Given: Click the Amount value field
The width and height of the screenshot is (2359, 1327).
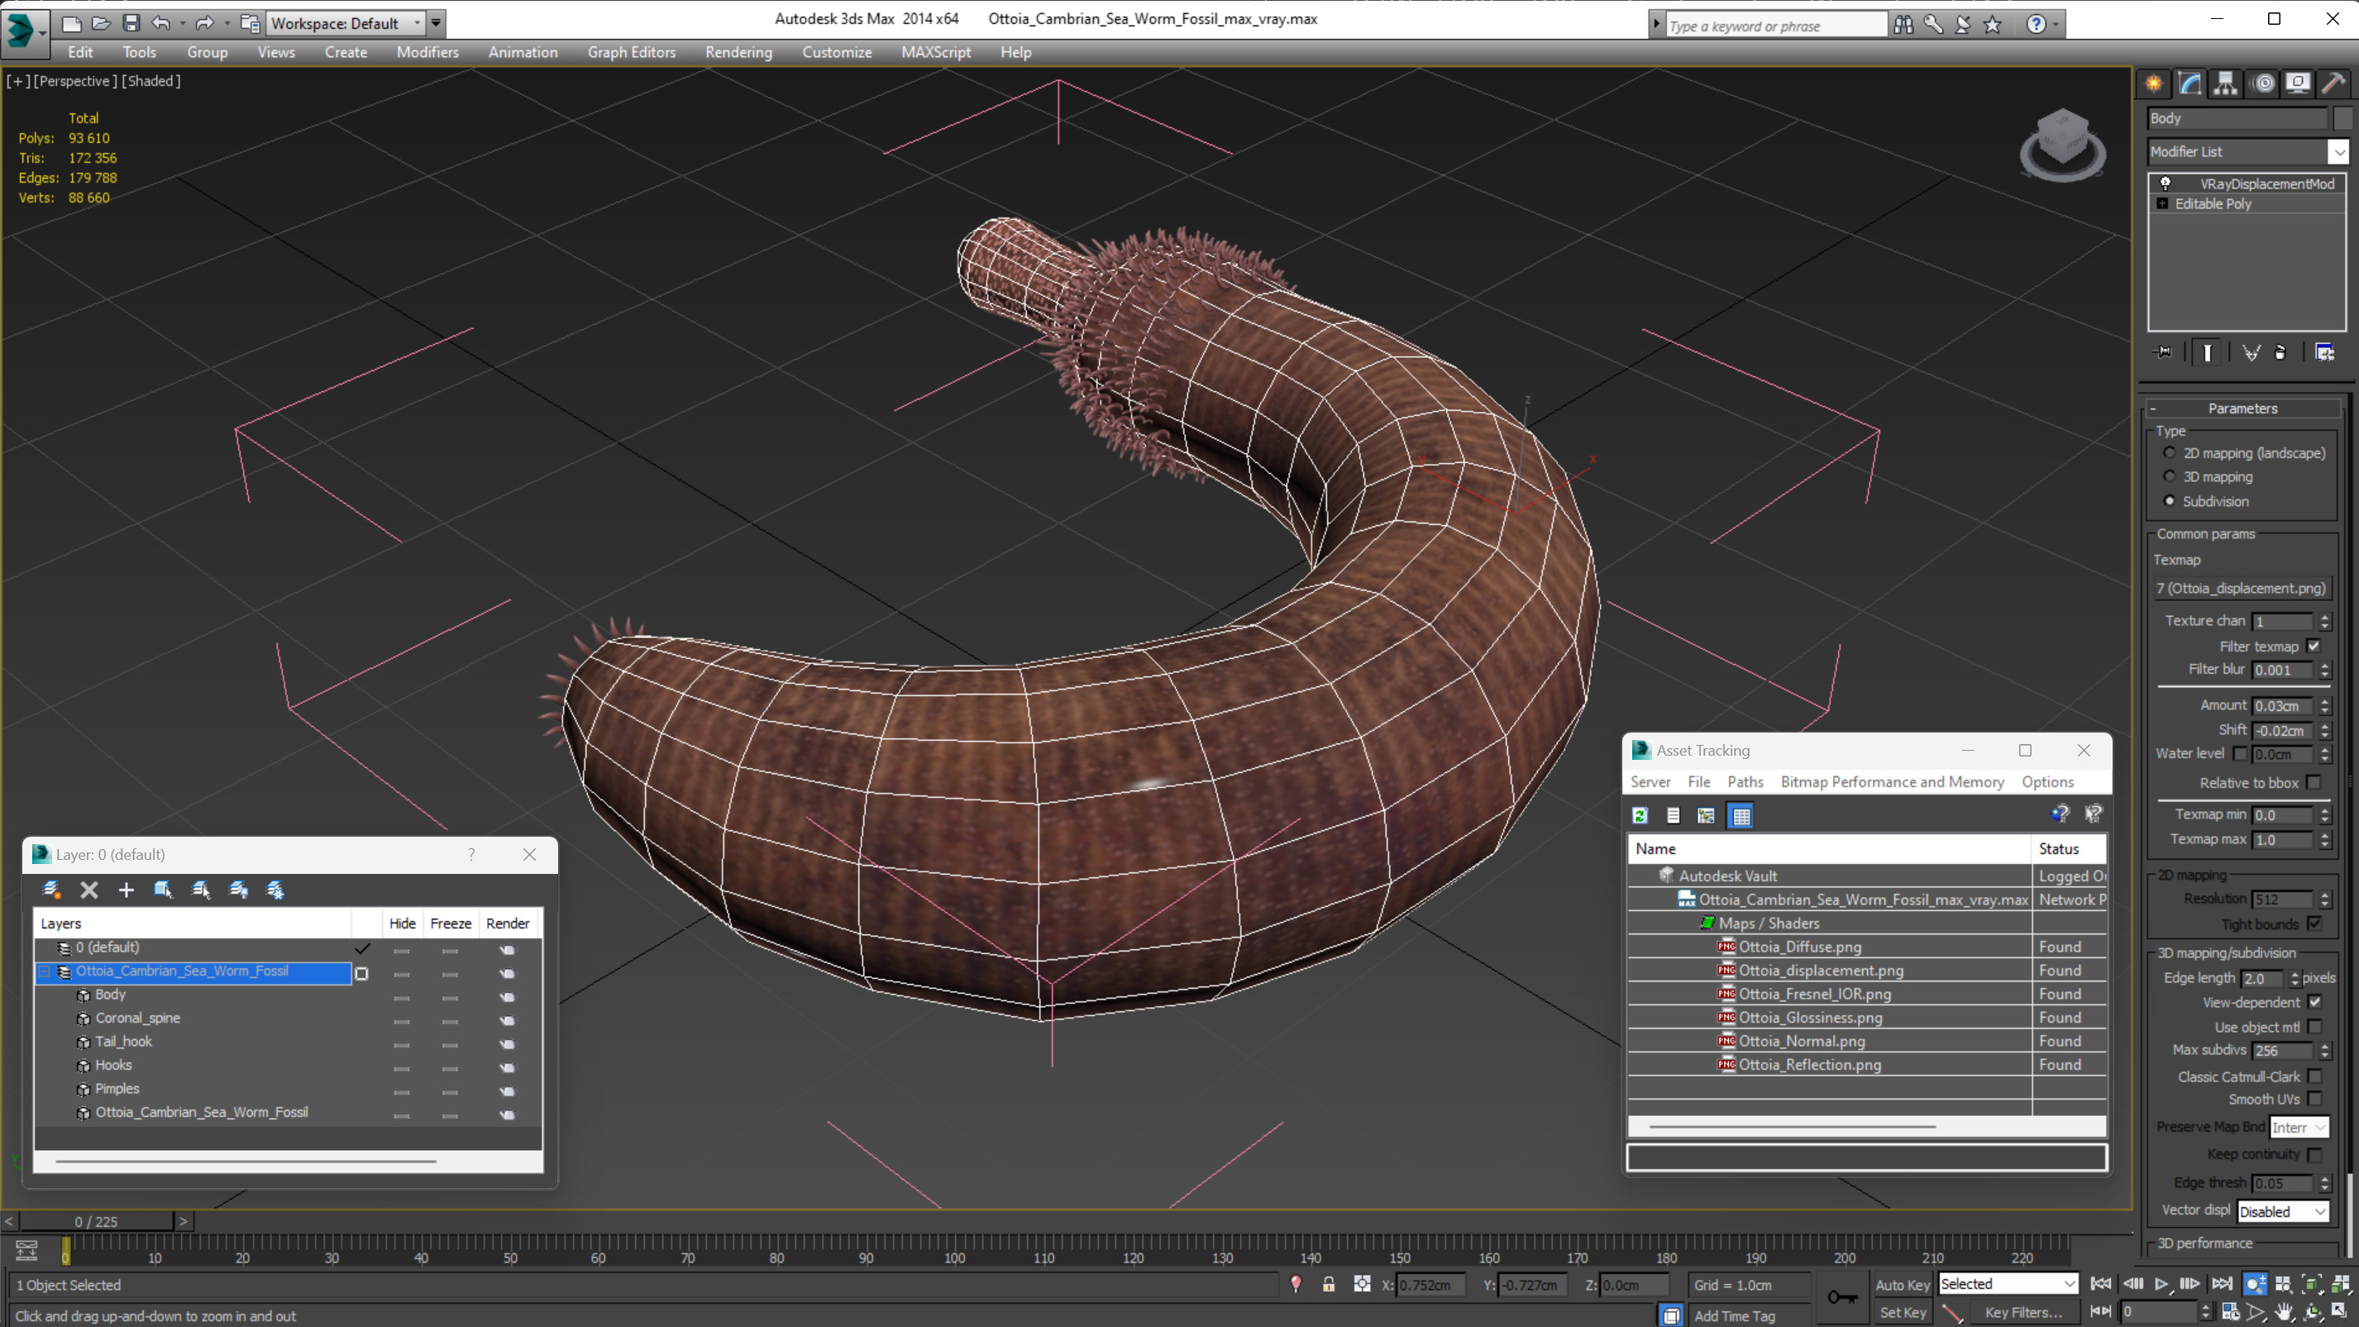Looking at the screenshot, I should (2281, 706).
